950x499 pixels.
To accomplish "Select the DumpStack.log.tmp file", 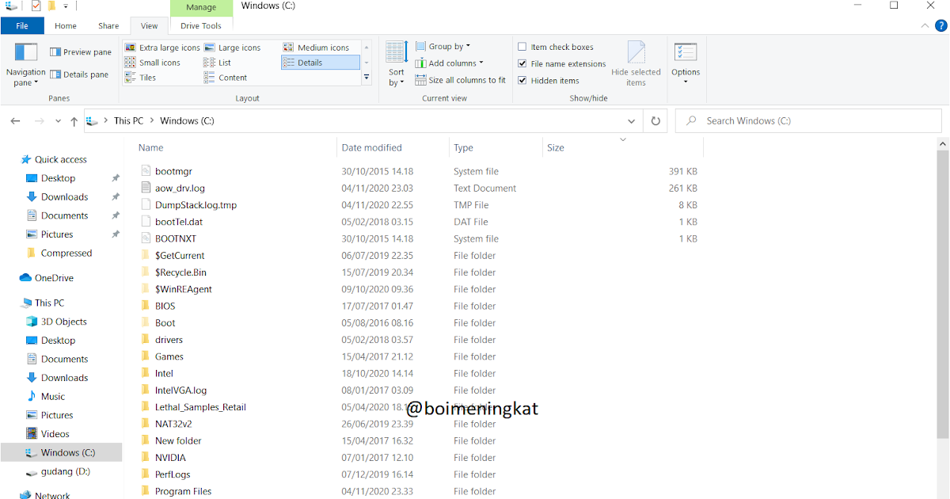I will (196, 205).
